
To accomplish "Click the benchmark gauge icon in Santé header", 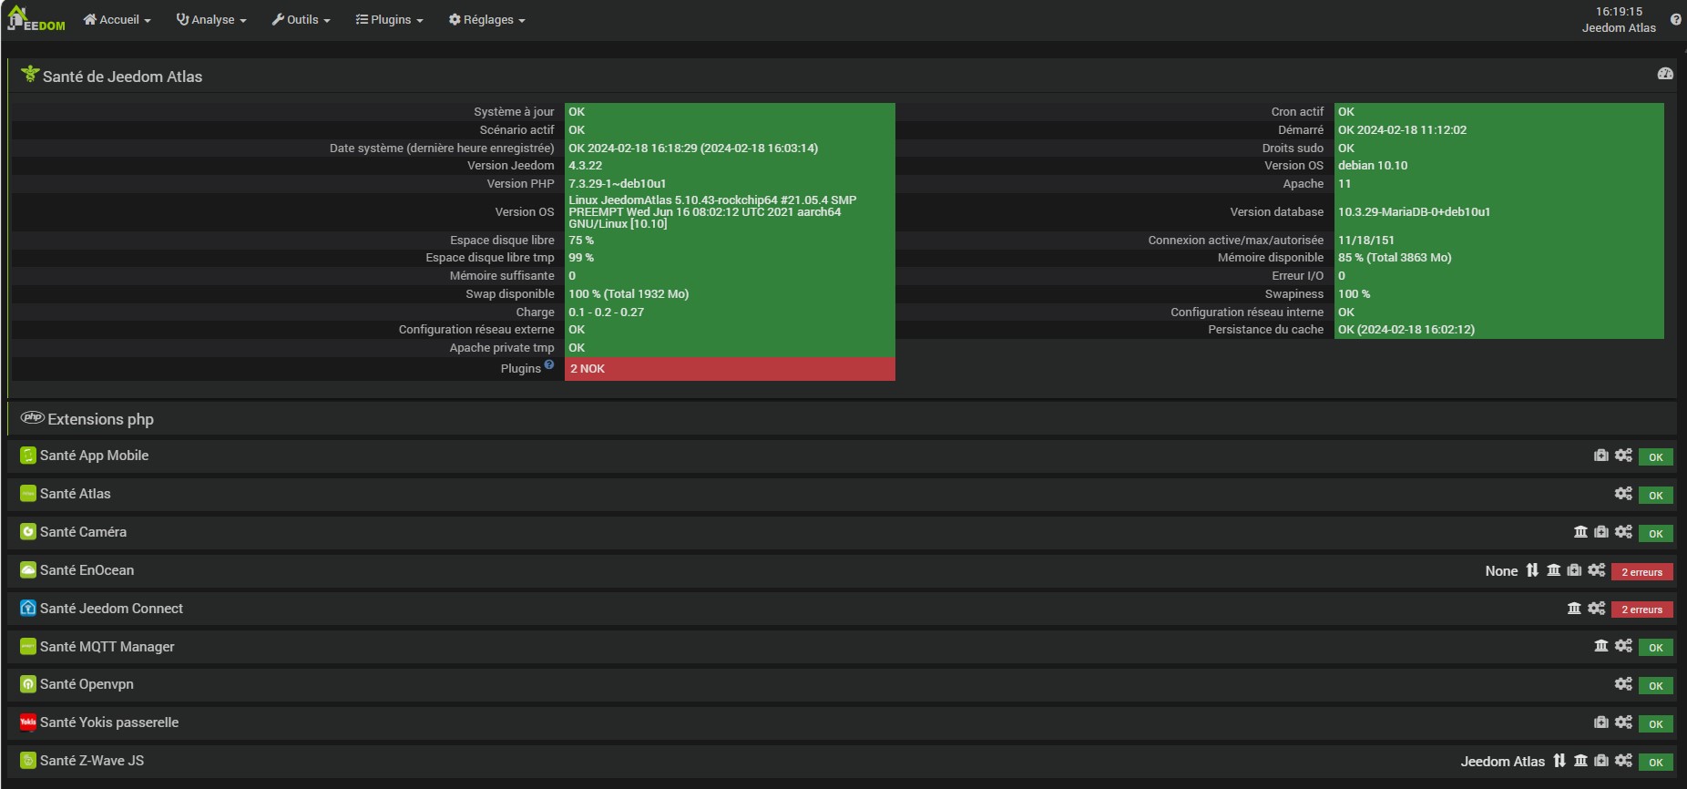I will 1665,74.
